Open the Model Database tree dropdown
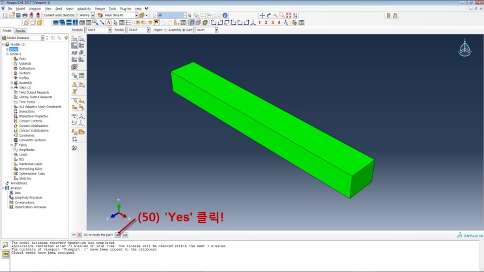 coord(42,38)
